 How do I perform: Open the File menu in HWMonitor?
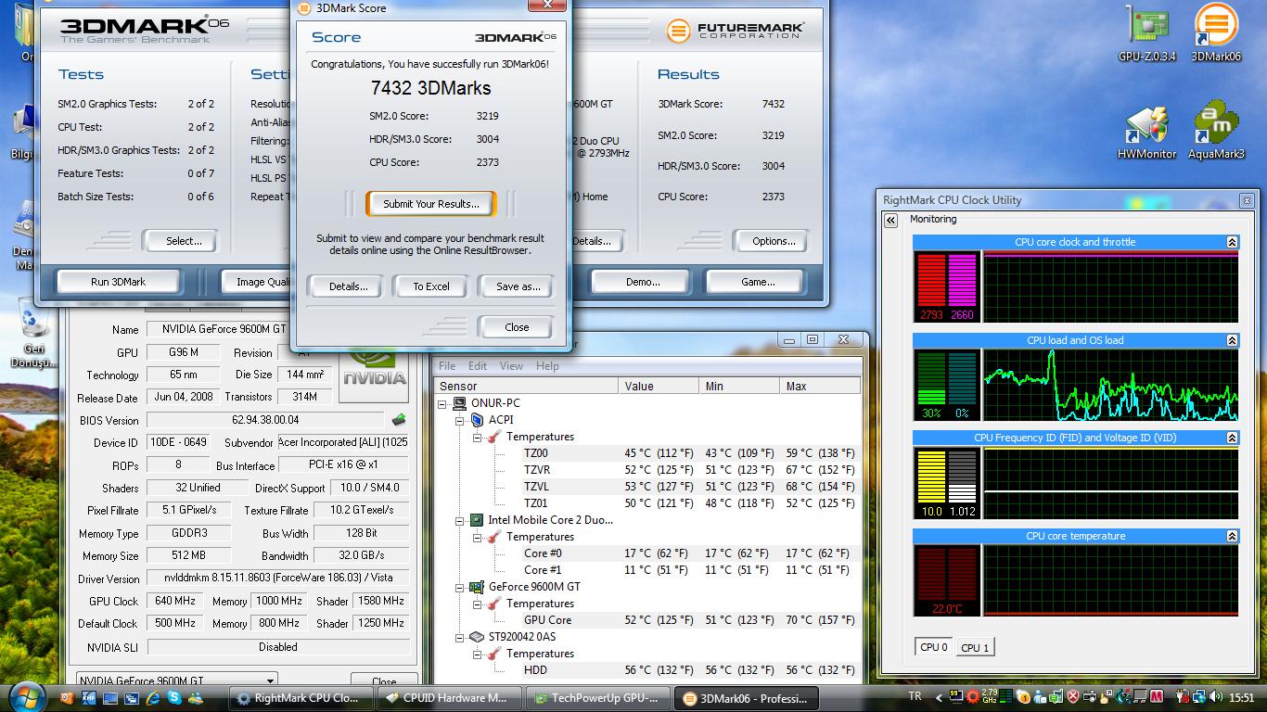coord(447,365)
